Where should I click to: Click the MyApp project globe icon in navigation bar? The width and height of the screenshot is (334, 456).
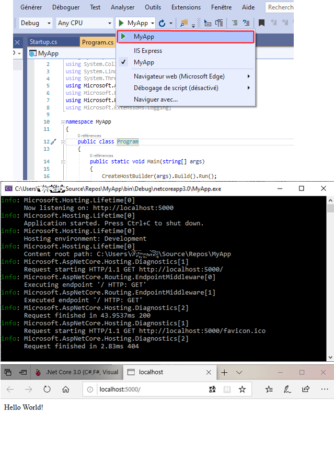[x=33, y=53]
